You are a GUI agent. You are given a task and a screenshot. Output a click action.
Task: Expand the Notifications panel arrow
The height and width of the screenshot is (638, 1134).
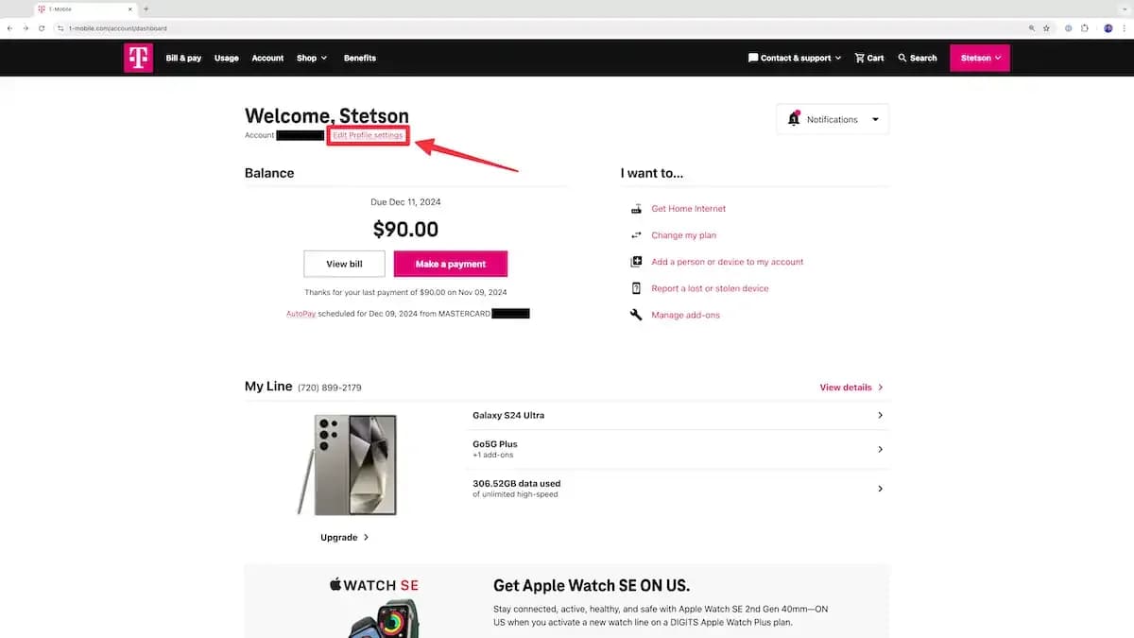(876, 118)
